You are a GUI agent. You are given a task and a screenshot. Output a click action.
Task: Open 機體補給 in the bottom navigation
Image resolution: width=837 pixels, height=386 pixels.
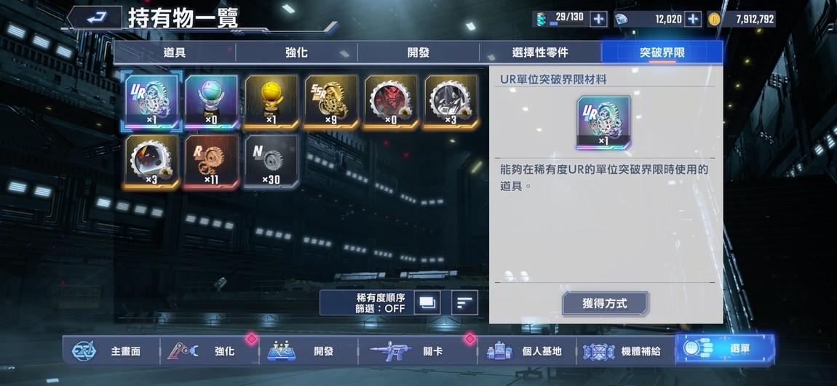tap(625, 351)
